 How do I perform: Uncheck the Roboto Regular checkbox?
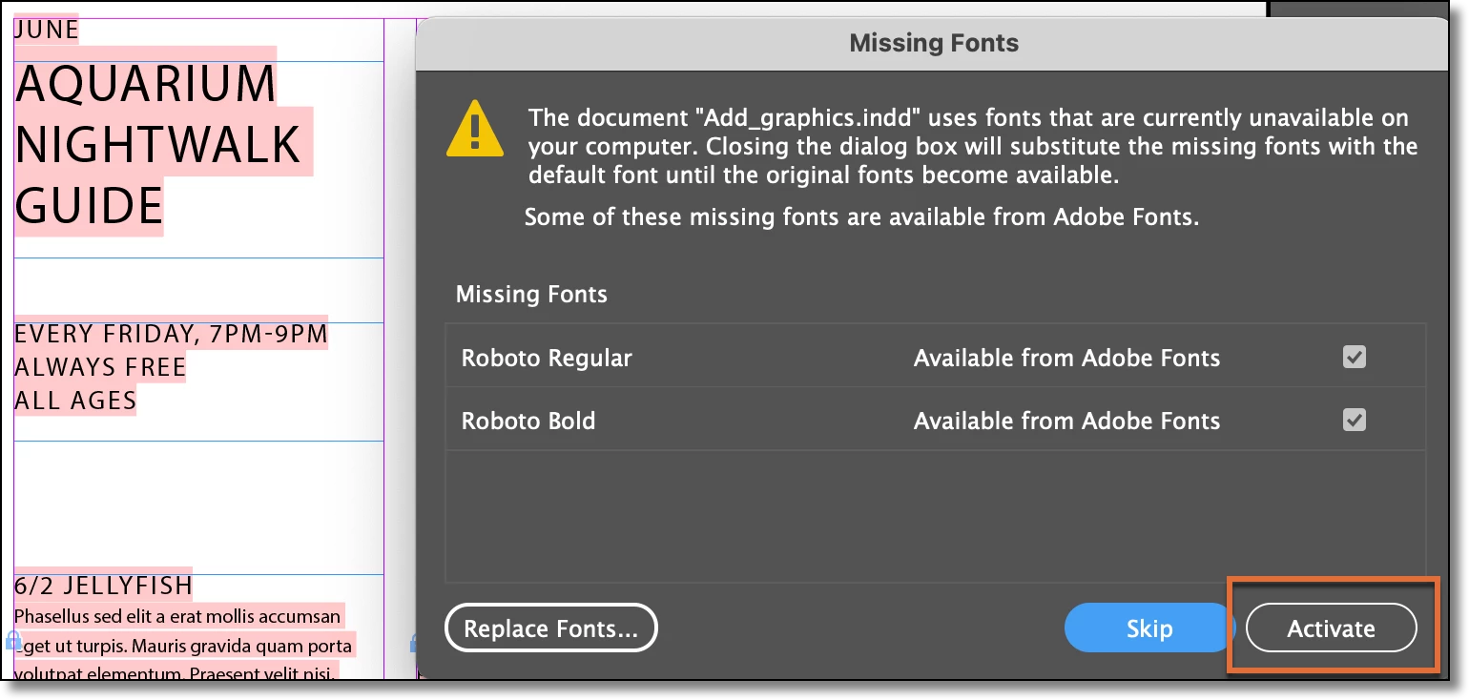pyautogui.click(x=1354, y=358)
